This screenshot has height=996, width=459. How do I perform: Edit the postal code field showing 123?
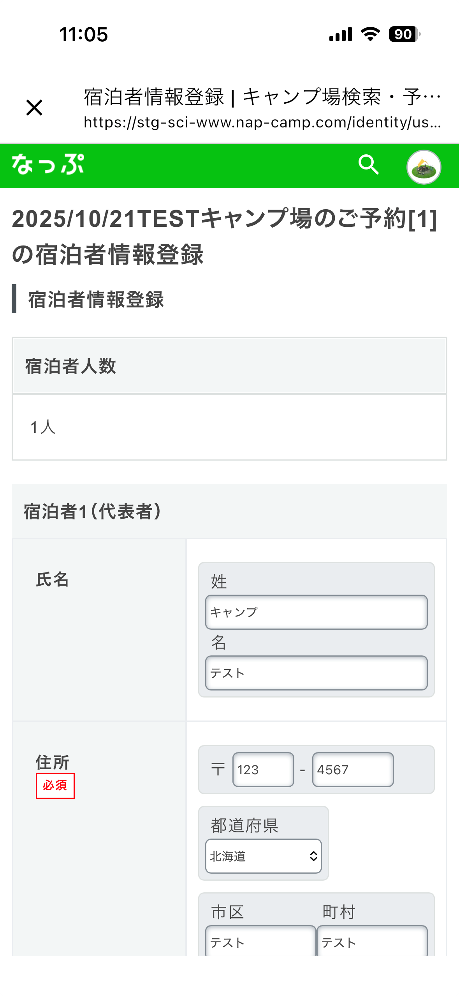tap(262, 768)
